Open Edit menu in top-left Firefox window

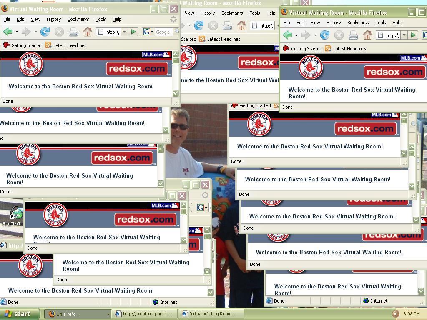20,19
